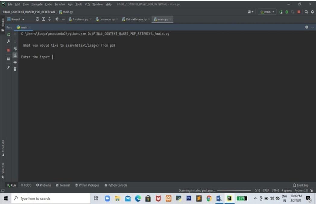The height and width of the screenshot is (204, 316).
Task: Click the UTF-8 encoding in status bar
Action: [x=275, y=190]
